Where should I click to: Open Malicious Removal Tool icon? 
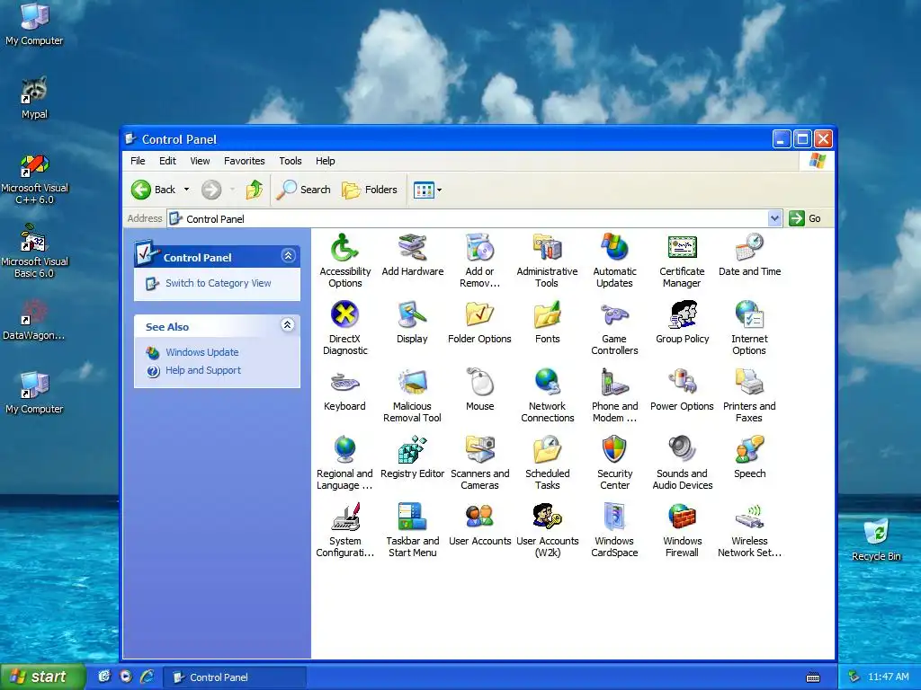(x=412, y=383)
